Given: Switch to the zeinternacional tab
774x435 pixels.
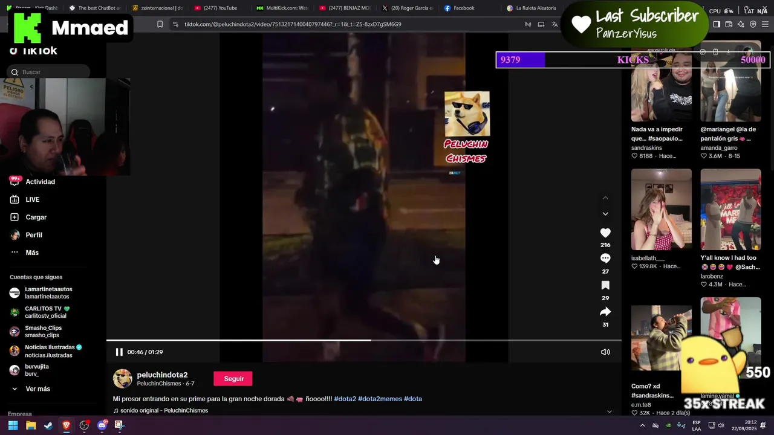Looking at the screenshot, I should tap(157, 8).
